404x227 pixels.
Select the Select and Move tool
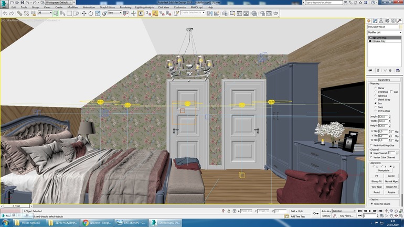84,13
